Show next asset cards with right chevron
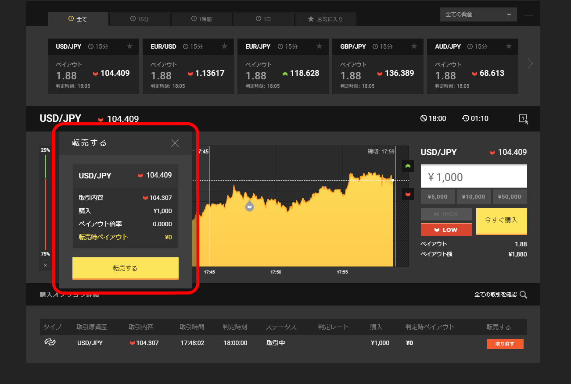Screen dimensions: 571x384 coord(530,64)
